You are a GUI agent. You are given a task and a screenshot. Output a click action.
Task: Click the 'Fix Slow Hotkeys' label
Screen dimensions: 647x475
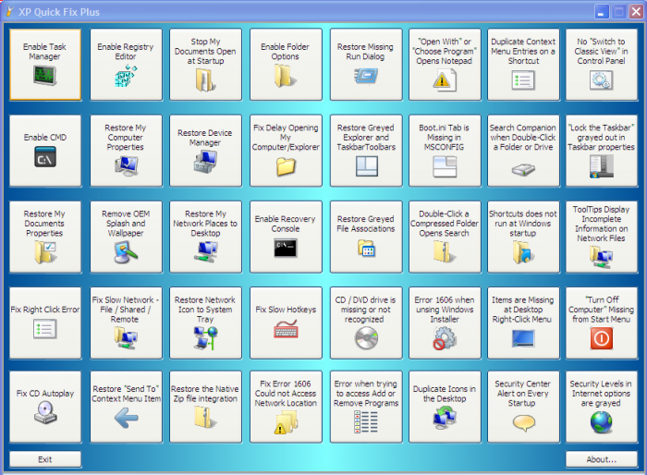pos(286,310)
